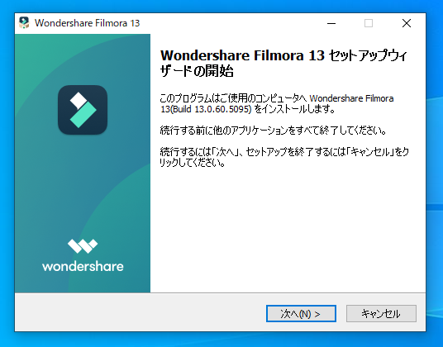Image resolution: width=443 pixels, height=347 pixels.
Task: Click the Wondershare W logo mark
Action: coord(83,246)
